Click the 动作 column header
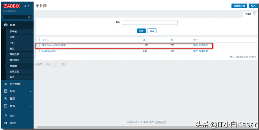Image resolution: width=259 pixels, height=130 pixels. [195, 40]
